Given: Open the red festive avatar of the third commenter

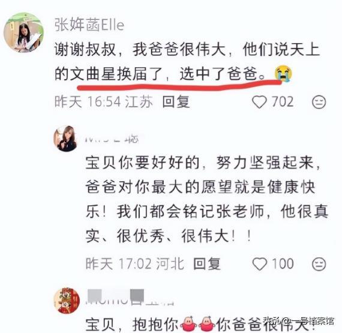Looking at the screenshot, I should 67,300.
